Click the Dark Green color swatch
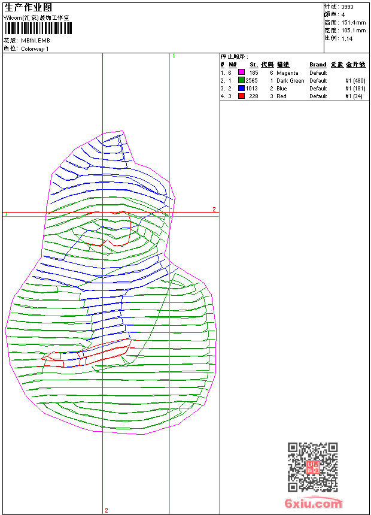Image resolution: width=371 pixels, height=515 pixels. [x=241, y=80]
